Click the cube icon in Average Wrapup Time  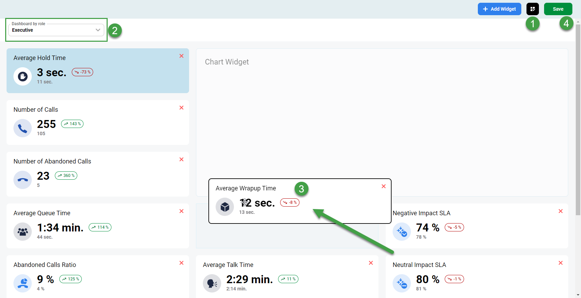pyautogui.click(x=225, y=207)
